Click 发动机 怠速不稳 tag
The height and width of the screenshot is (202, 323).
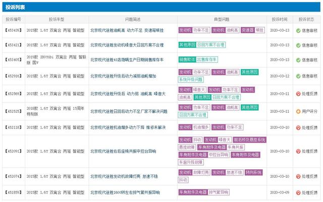point(228,172)
